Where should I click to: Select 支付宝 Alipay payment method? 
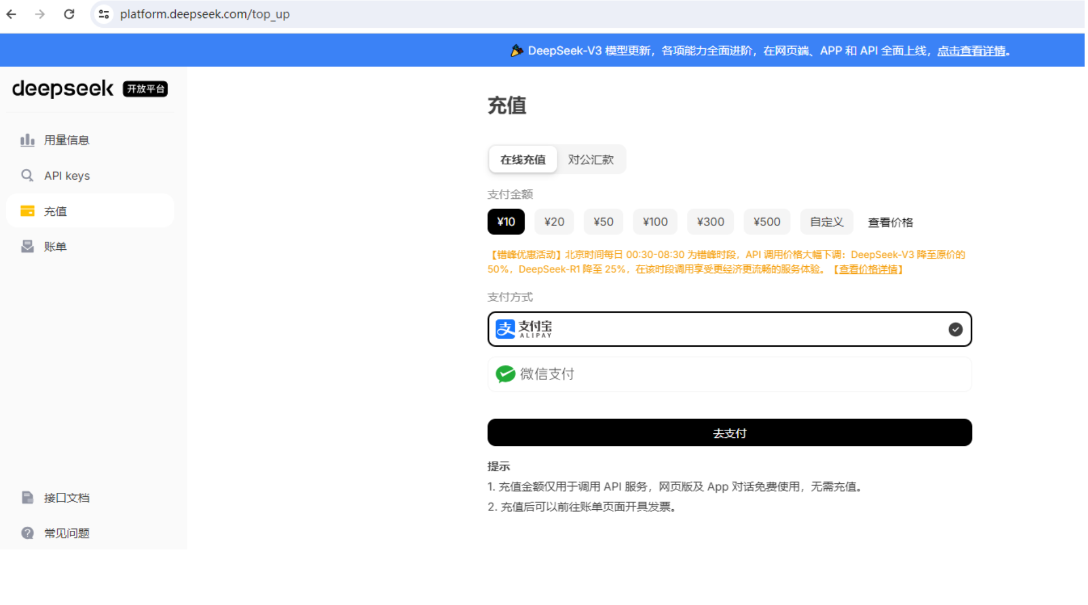(729, 329)
